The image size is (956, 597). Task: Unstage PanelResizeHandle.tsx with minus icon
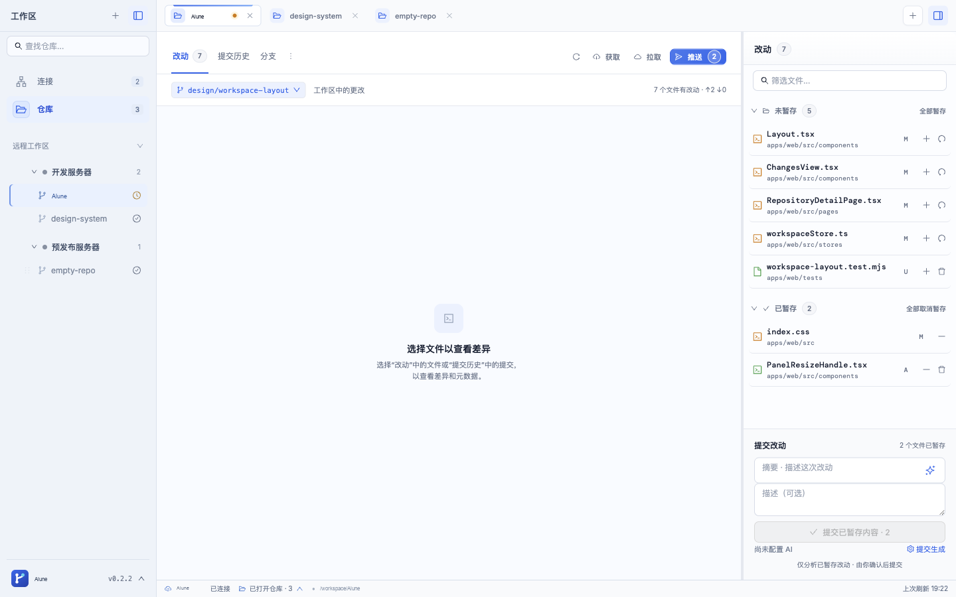click(926, 369)
